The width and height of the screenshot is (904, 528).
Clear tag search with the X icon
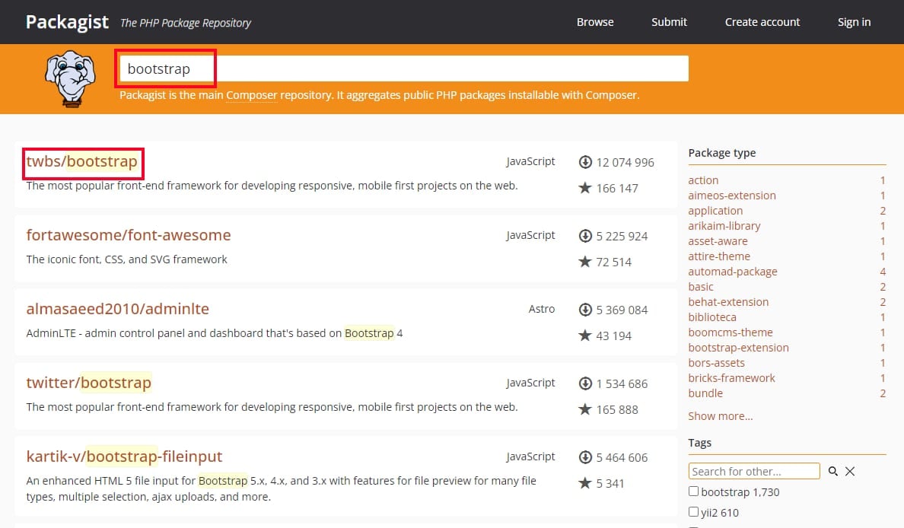coord(850,472)
